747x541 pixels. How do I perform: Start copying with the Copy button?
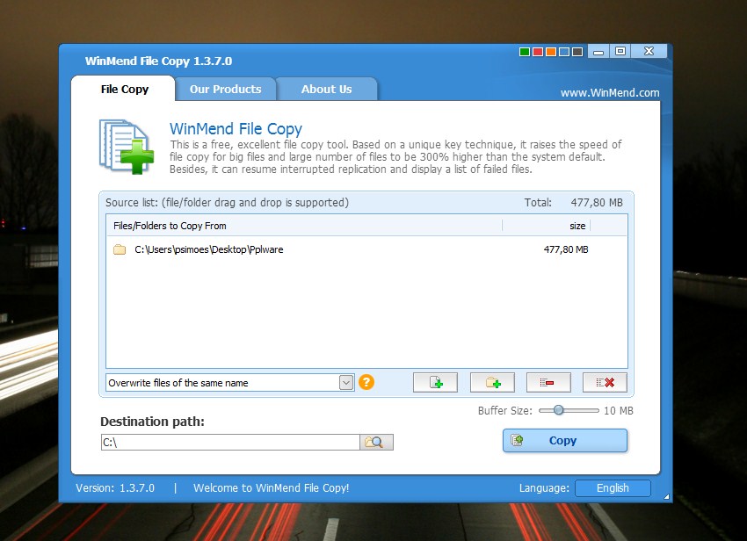(565, 441)
